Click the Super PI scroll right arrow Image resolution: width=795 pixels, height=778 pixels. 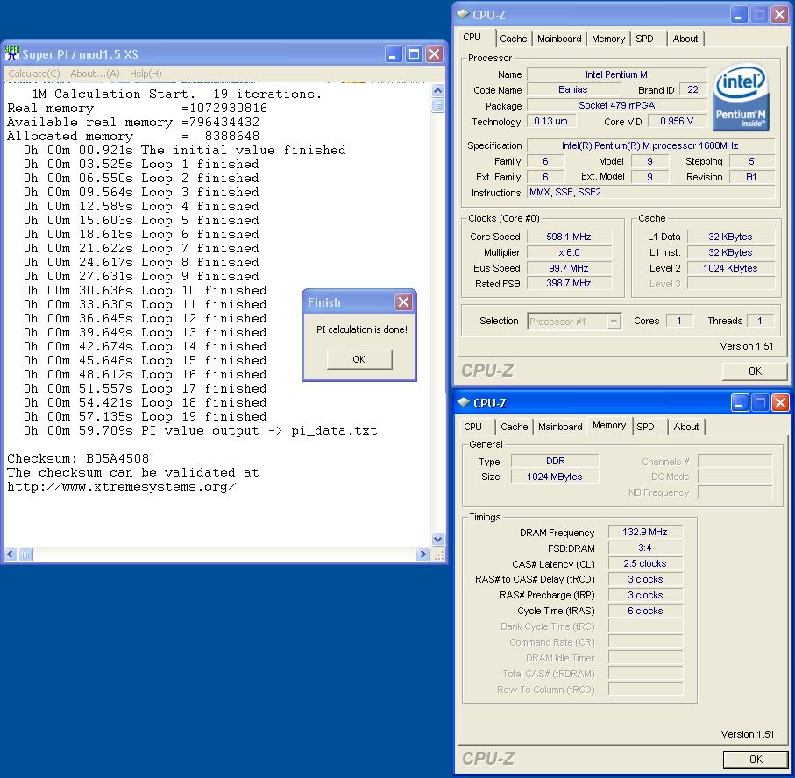click(x=422, y=555)
